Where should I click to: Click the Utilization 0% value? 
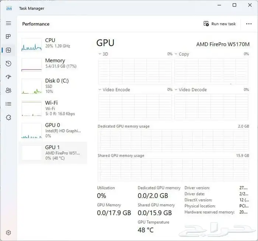pos(101,196)
